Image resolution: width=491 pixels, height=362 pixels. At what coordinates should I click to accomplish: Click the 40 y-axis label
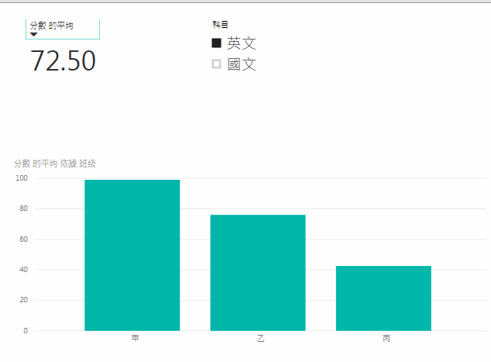(x=24, y=270)
